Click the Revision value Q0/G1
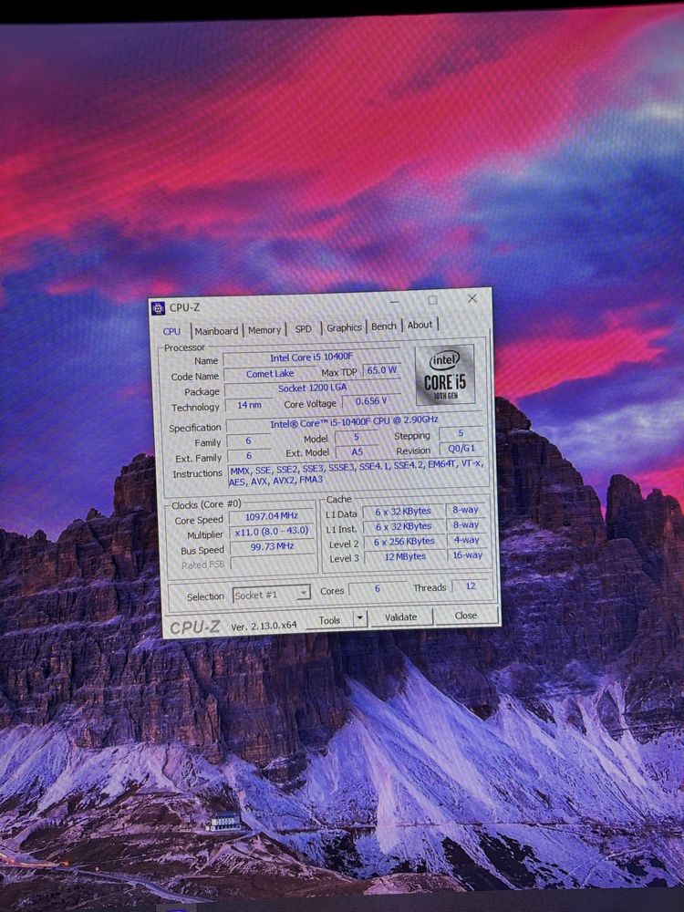Viewport: 684px width, 912px height. tap(461, 449)
